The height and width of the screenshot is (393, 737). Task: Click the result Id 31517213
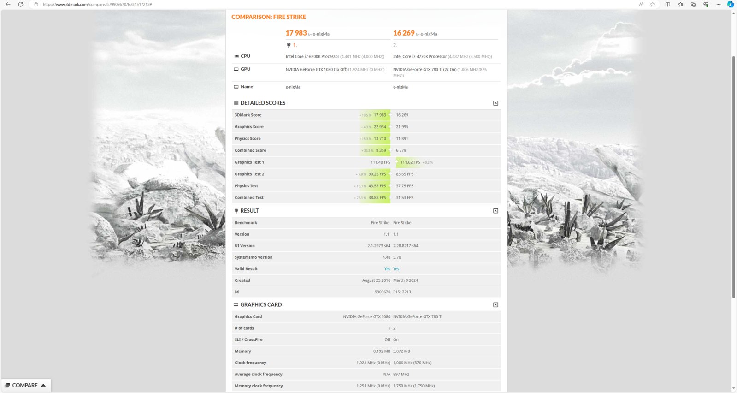(402, 292)
